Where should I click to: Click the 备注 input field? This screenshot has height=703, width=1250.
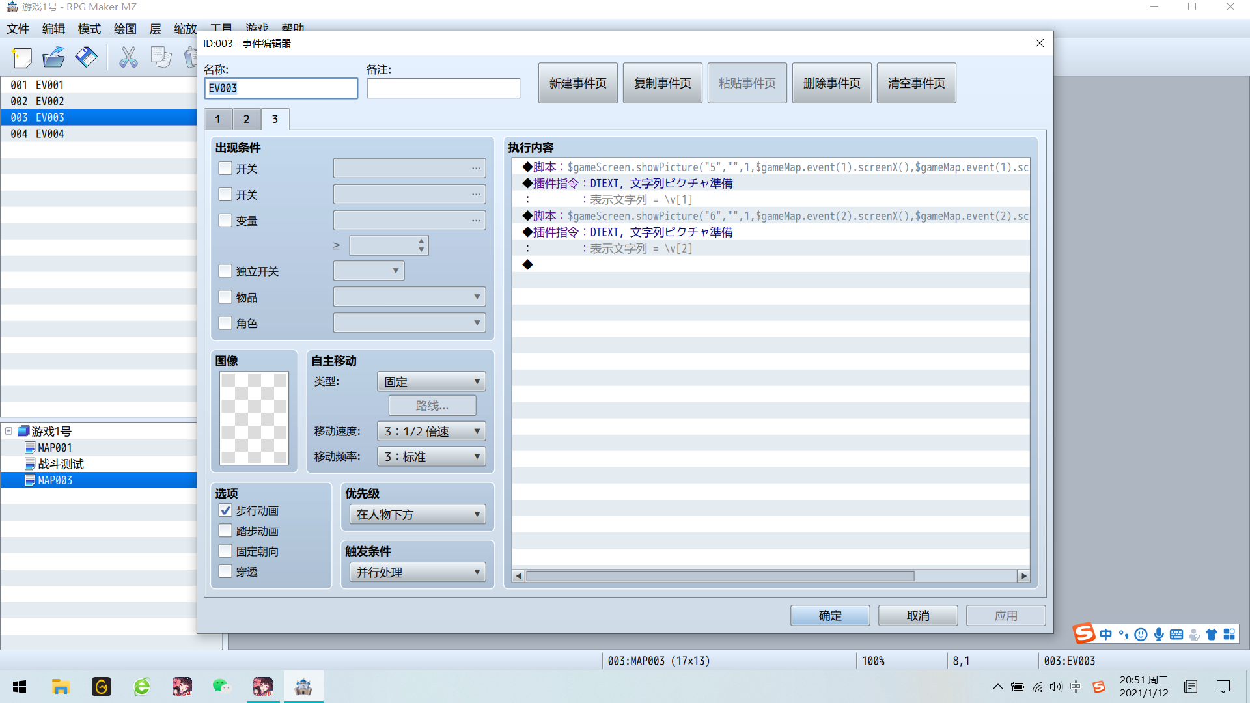click(443, 88)
